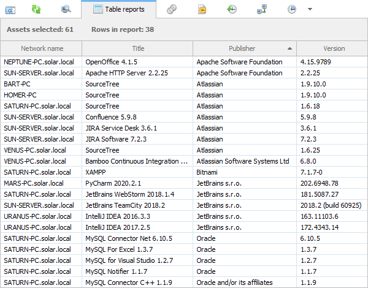Click MySQL for Visual Studio 1.2.7 cell
368x288 pixels.
[137, 260]
